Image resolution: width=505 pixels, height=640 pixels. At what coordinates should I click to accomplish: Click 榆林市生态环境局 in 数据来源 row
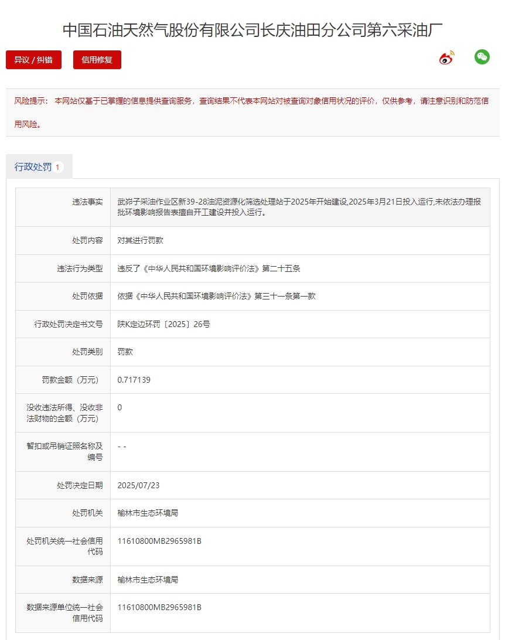[x=148, y=580]
